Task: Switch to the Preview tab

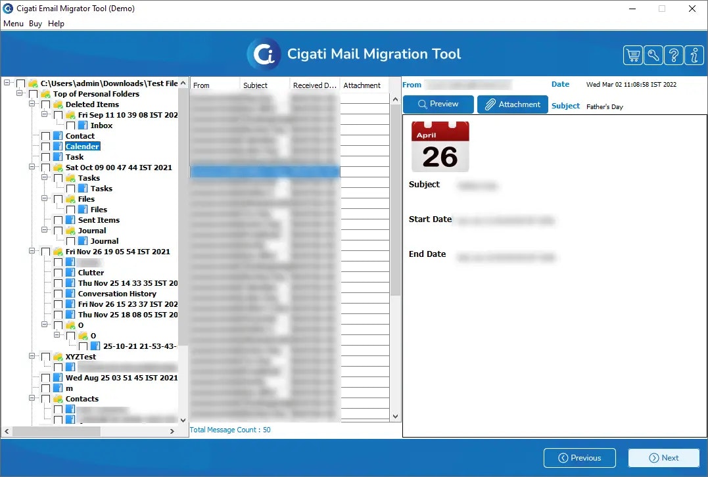Action: (438, 104)
